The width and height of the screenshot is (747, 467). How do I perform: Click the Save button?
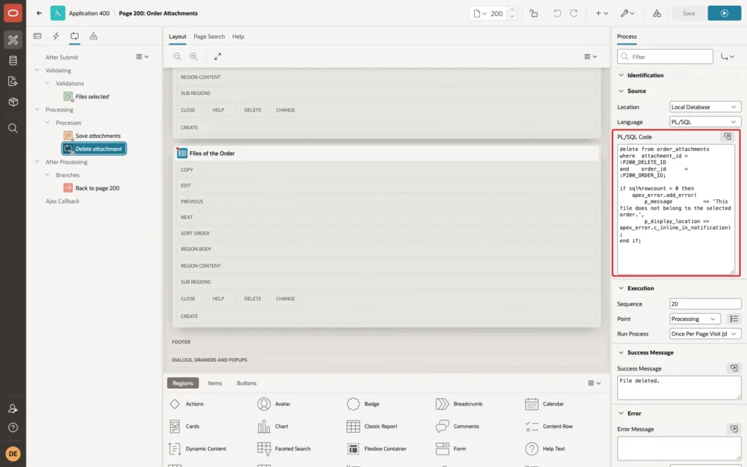[x=689, y=13]
